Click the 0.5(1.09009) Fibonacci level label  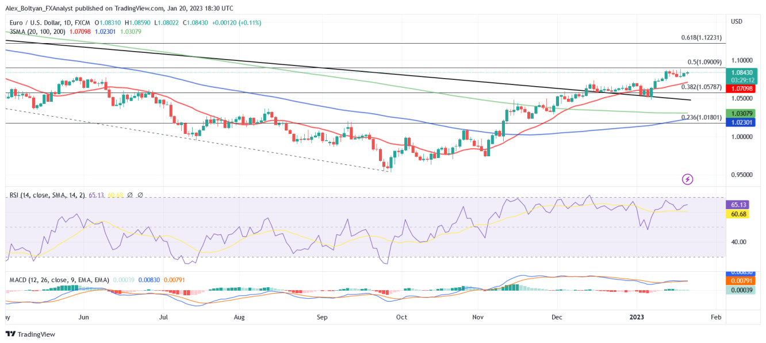(x=704, y=62)
